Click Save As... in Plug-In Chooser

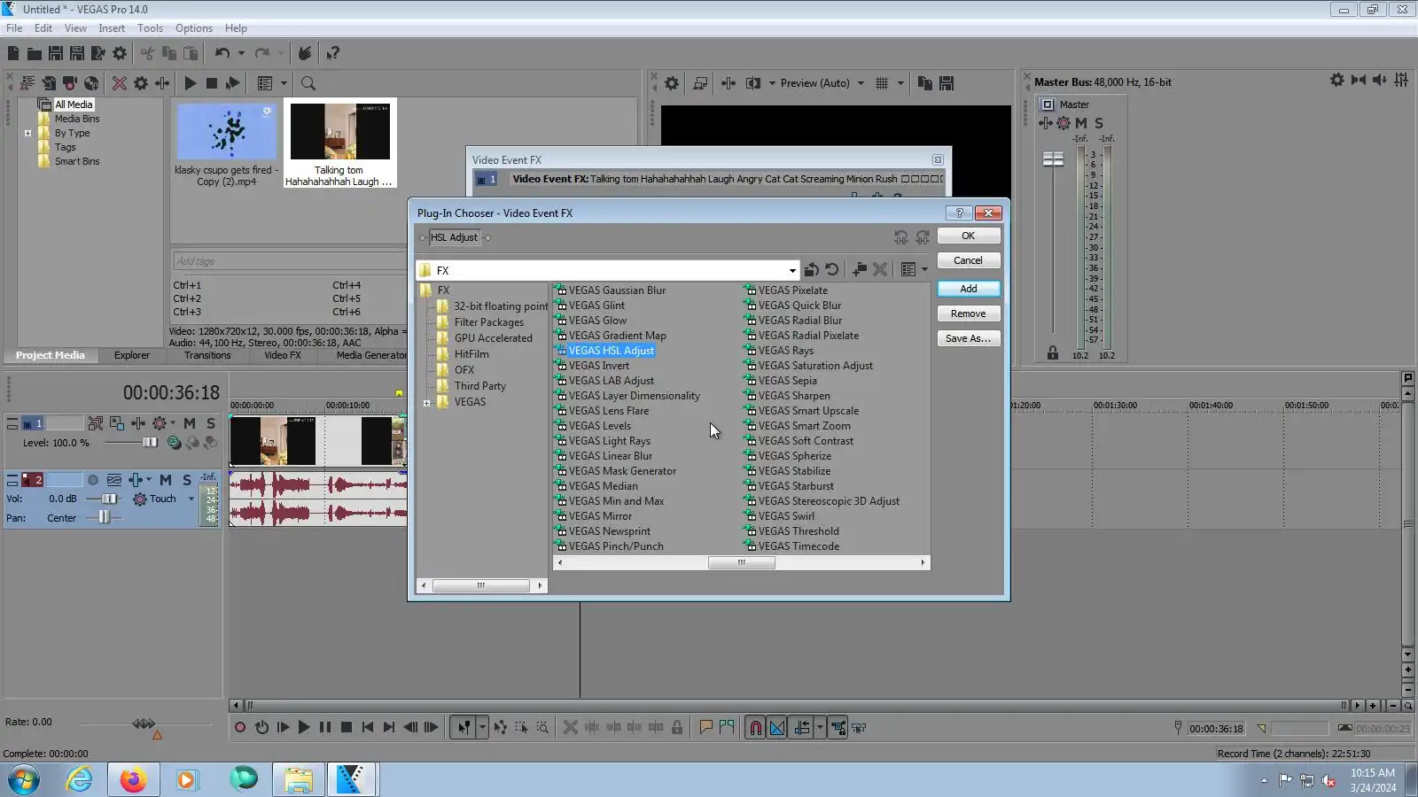click(969, 338)
